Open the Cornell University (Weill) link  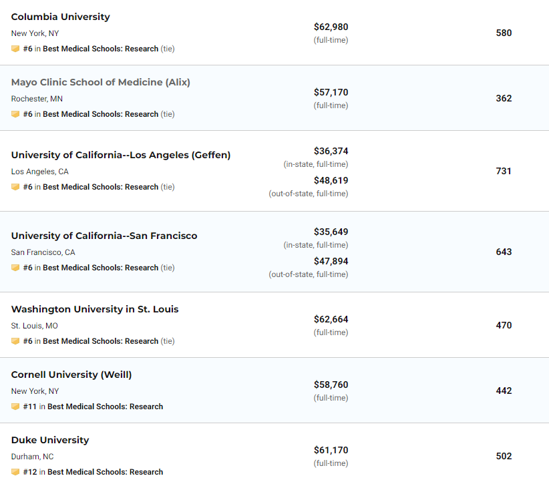[71, 375]
